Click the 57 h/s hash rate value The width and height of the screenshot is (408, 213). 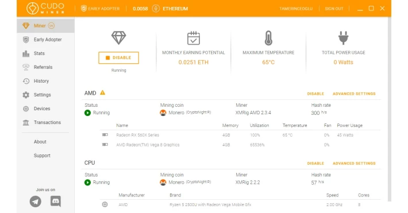point(317,183)
